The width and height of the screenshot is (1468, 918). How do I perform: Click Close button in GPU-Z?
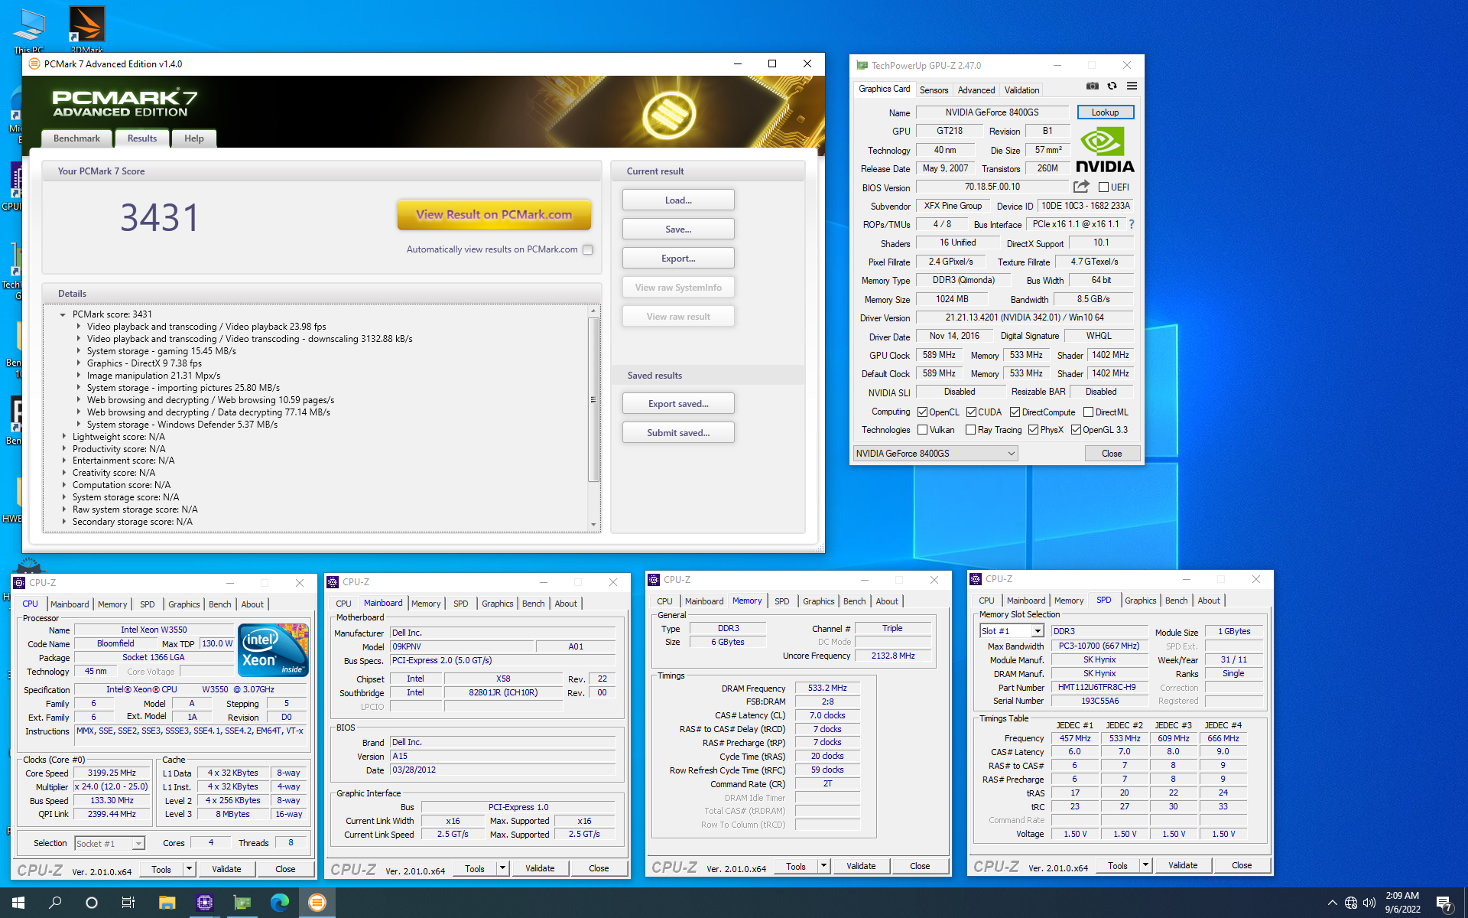point(1112,454)
